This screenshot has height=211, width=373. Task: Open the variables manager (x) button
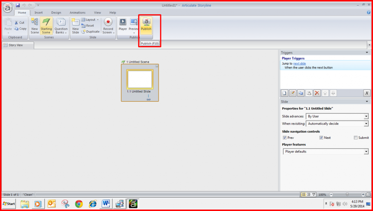[367, 93]
